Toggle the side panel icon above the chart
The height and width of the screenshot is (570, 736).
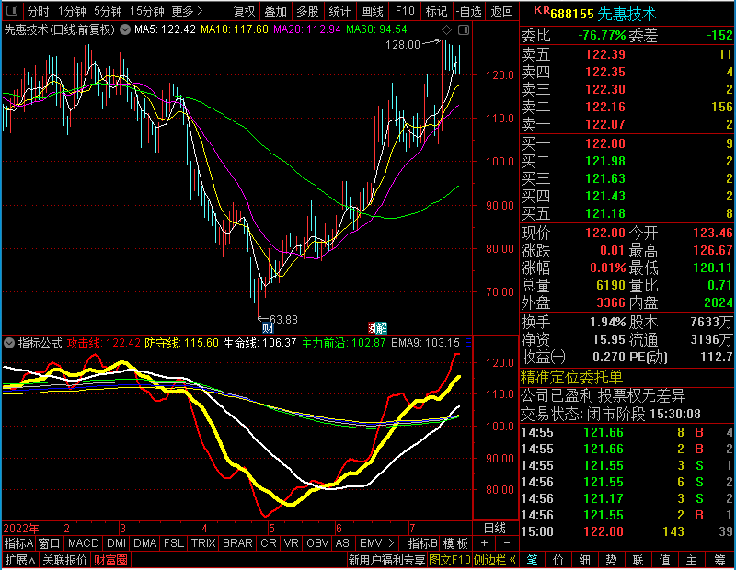pos(464,30)
